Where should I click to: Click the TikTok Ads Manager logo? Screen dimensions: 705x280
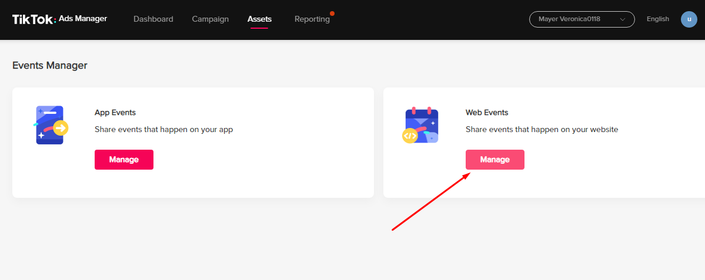pyautogui.click(x=59, y=19)
